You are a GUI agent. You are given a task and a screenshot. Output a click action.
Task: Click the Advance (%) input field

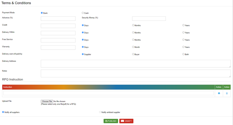click(x=58, y=19)
